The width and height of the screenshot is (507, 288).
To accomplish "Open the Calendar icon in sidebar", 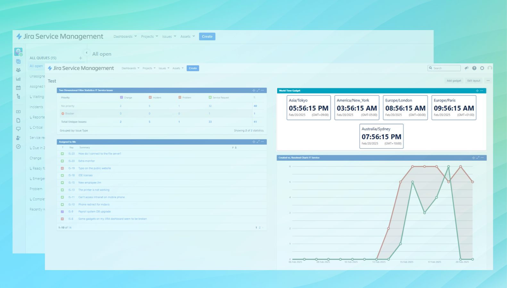I will [x=18, y=88].
